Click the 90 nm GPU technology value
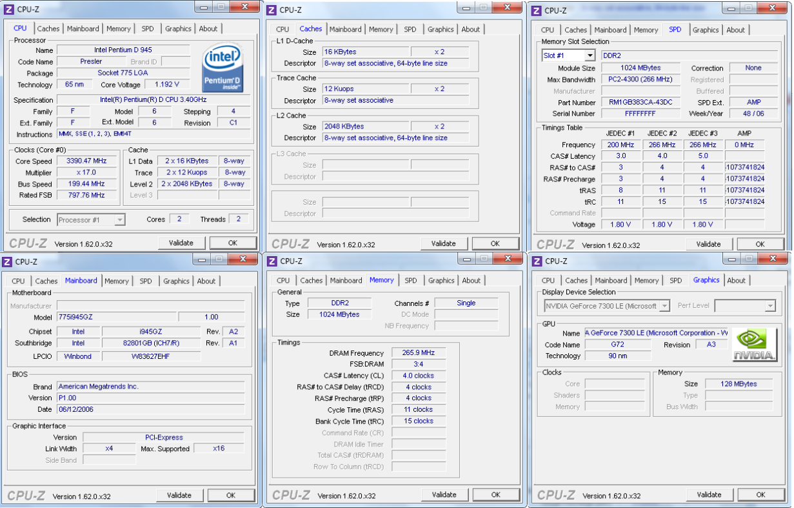Image resolution: width=794 pixels, height=508 pixels. (x=619, y=356)
